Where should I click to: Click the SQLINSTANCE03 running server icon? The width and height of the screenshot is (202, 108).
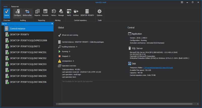(x=7, y=64)
